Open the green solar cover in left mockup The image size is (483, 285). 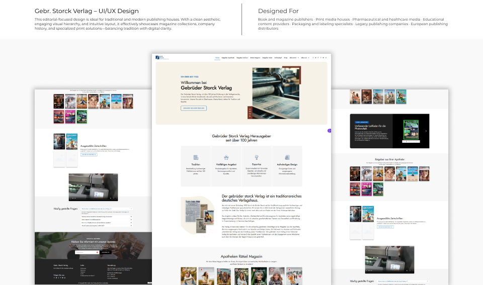[x=82, y=117]
